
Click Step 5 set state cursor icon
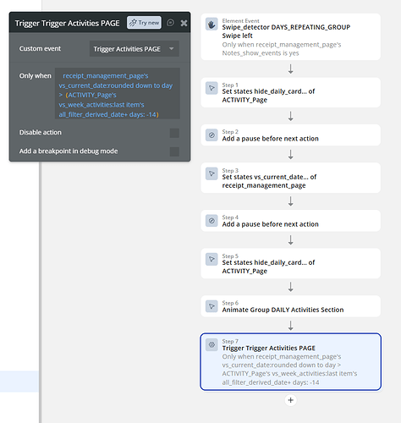click(211, 259)
